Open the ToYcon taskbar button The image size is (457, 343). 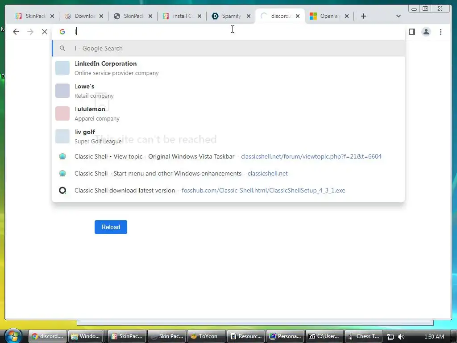click(206, 336)
